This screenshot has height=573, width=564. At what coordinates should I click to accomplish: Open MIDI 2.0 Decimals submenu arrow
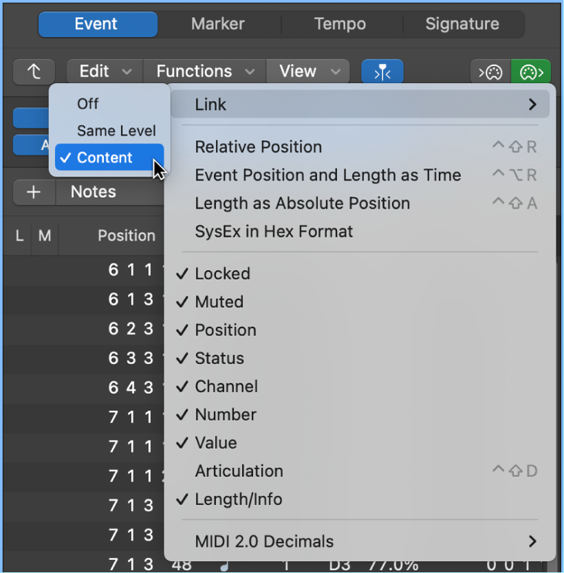click(x=533, y=541)
